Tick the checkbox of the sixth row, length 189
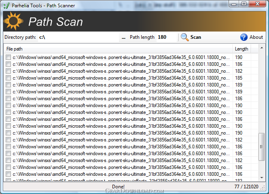This screenshot has height=194, width=269. [x=8, y=91]
